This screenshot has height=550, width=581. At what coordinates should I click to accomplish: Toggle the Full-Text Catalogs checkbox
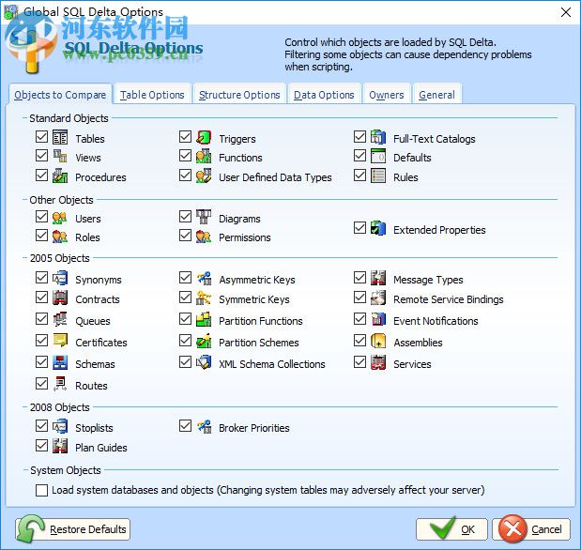[359, 137]
